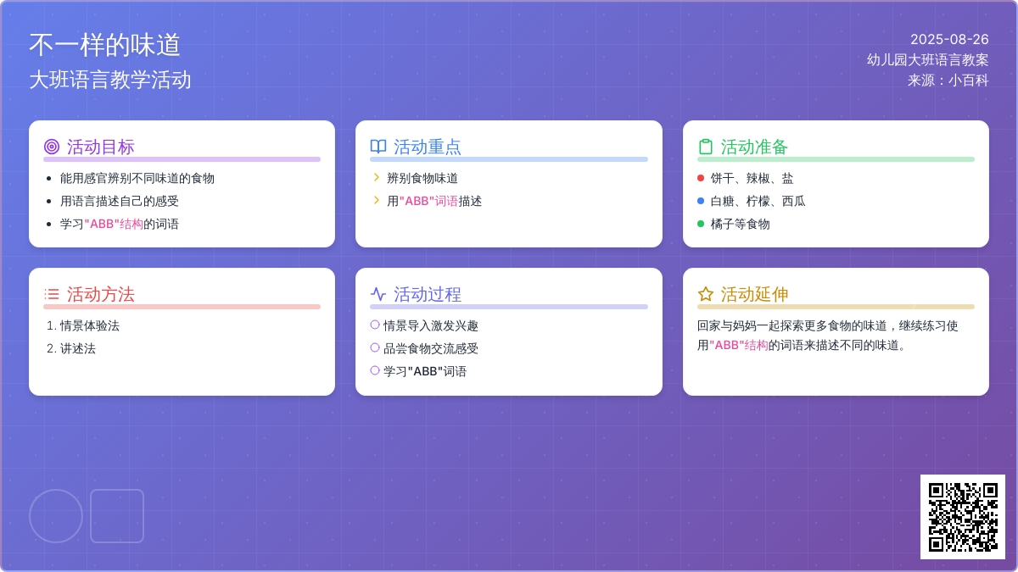Click the pink "ABB"结构 text in 活动目标
The width and height of the screenshot is (1018, 572).
tap(114, 224)
